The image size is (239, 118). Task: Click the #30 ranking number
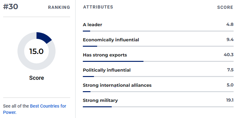coord(10,7)
